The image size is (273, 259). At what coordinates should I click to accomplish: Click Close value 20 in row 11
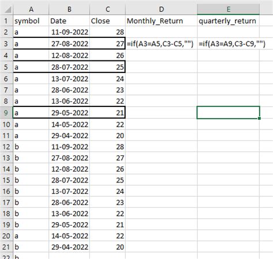coord(108,136)
